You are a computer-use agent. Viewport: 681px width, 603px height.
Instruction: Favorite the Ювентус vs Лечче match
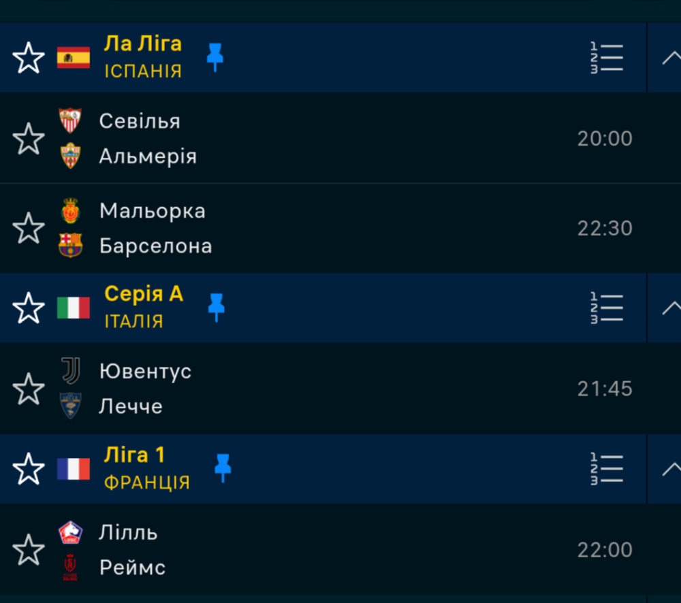tap(29, 389)
